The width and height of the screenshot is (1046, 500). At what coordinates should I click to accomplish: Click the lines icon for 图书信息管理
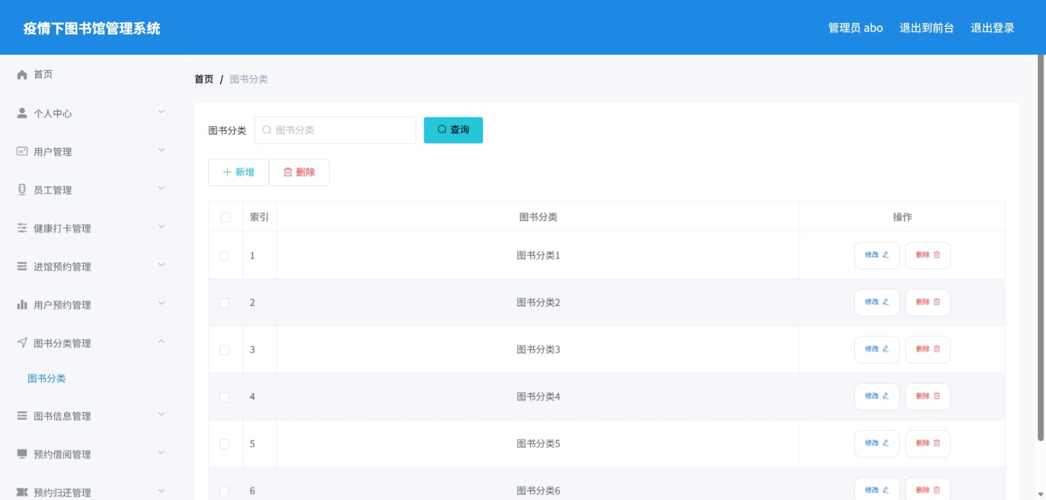tap(22, 415)
